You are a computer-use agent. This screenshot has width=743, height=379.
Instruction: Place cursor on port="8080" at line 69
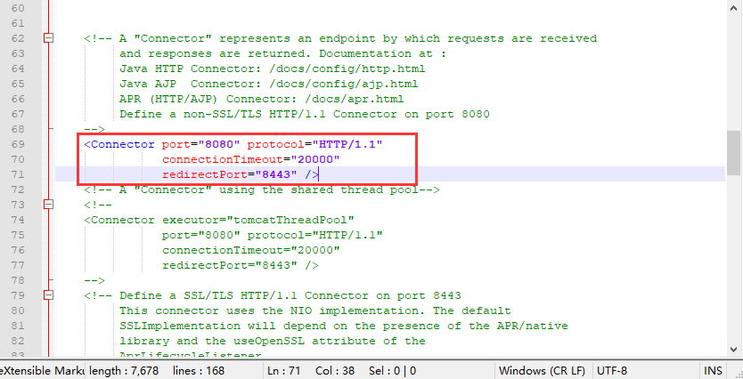point(200,143)
